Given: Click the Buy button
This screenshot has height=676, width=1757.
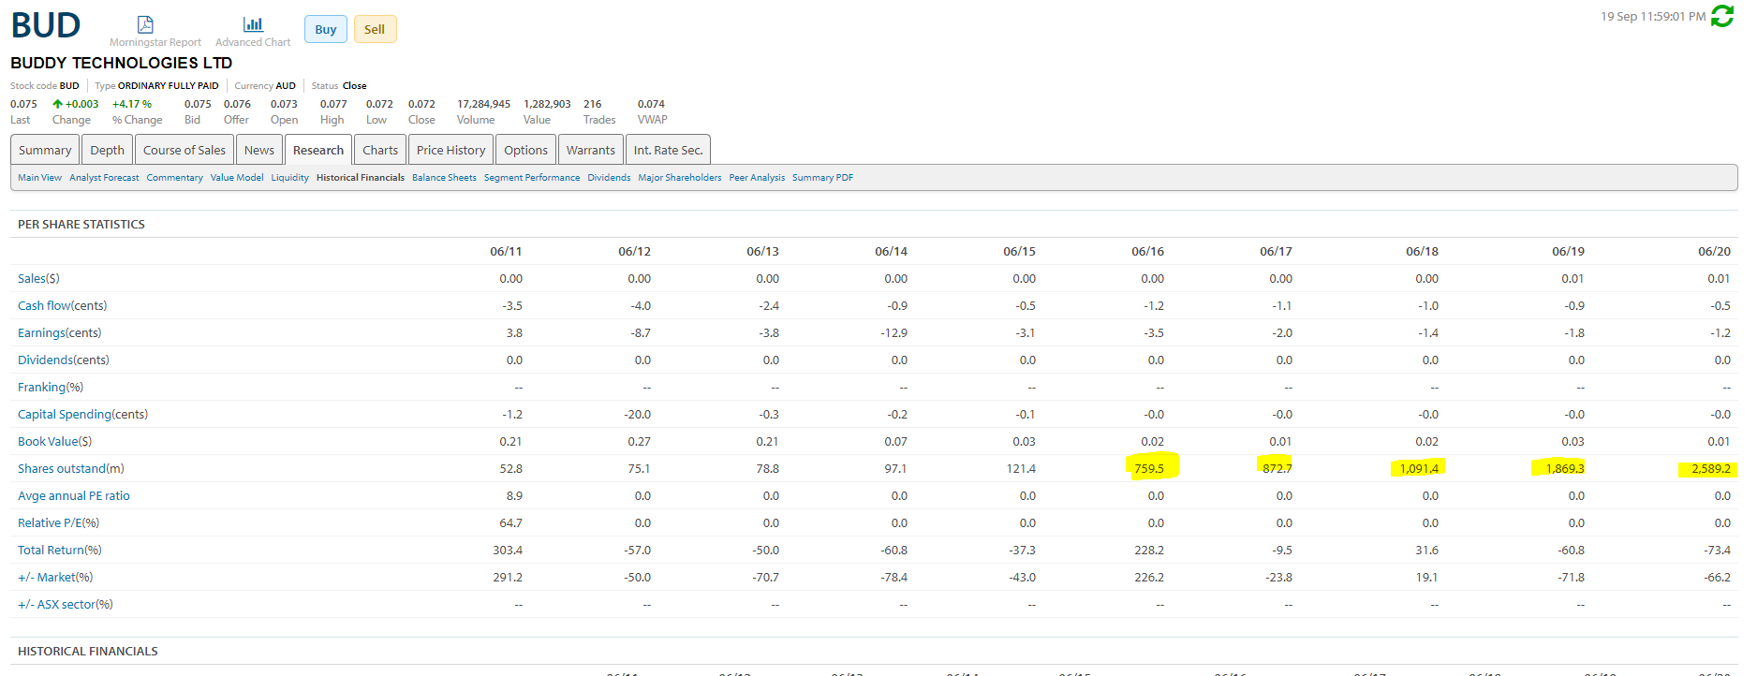Looking at the screenshot, I should pos(326,29).
